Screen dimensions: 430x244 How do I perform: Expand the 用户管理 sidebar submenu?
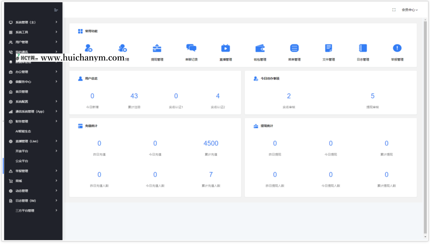33,42
